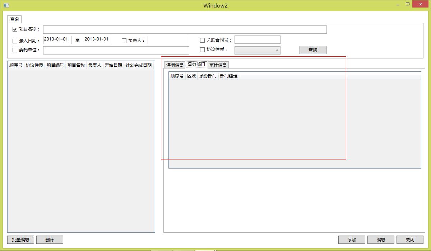Toggle the 协议性质 checkbox

(x=202, y=49)
